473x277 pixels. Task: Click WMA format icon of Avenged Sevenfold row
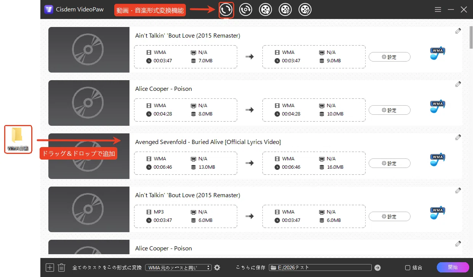[x=438, y=160]
